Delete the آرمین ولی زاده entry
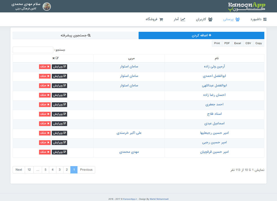The height and width of the screenshot is (201, 277). pos(45,67)
